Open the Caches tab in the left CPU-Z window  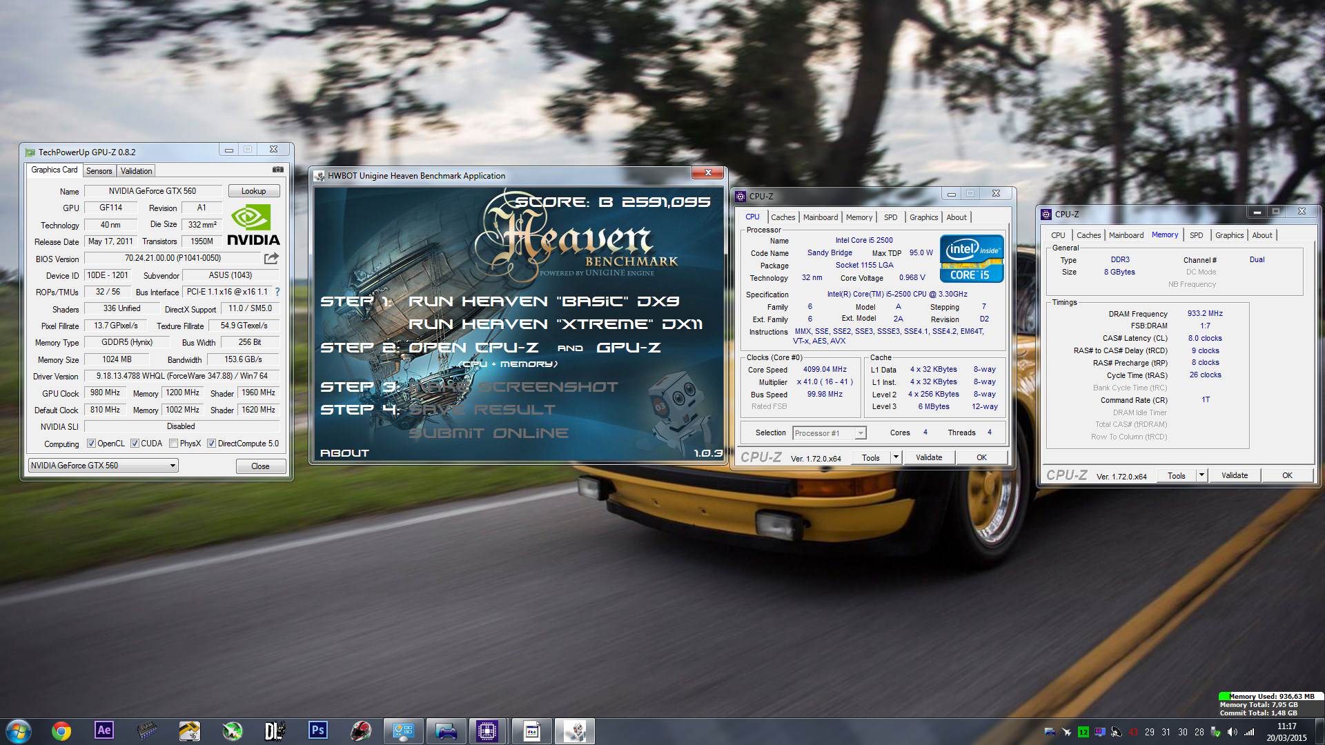783,217
